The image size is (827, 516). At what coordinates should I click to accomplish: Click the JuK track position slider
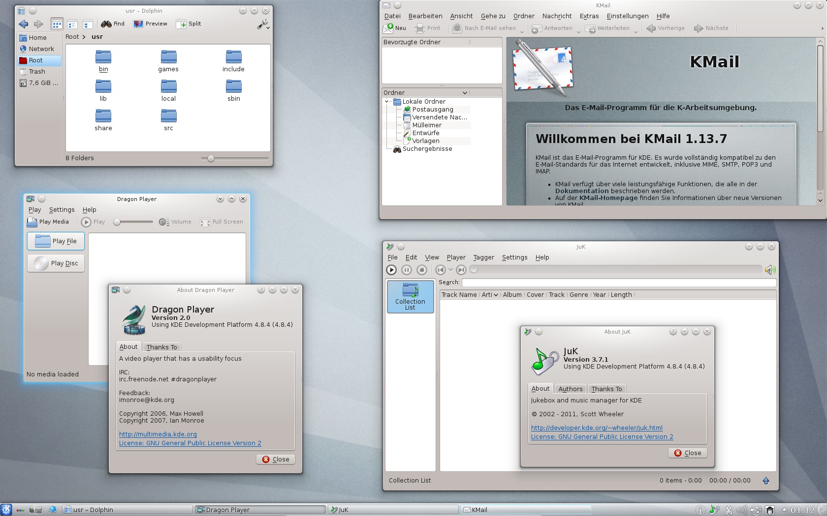click(x=616, y=269)
